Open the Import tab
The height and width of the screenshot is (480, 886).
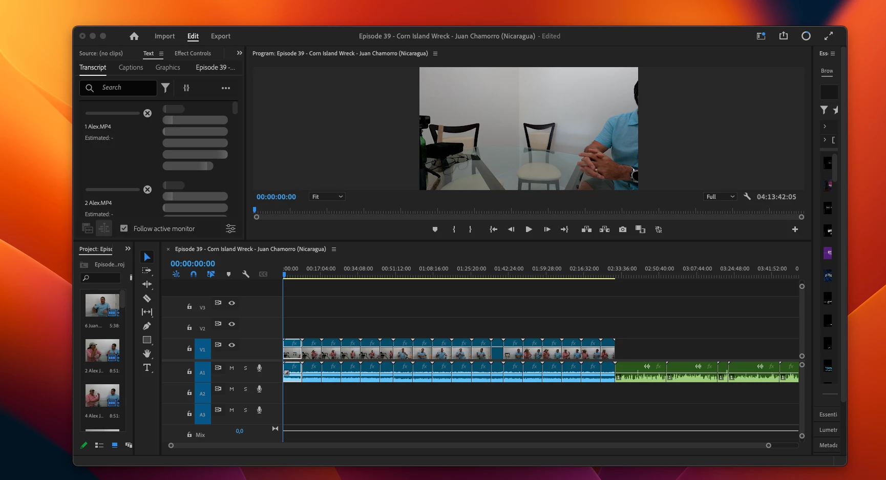(x=164, y=36)
